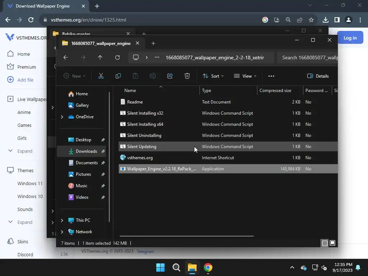368x276 pixels.
Task: Click the Google account icon in address bar
Action: [265, 20]
